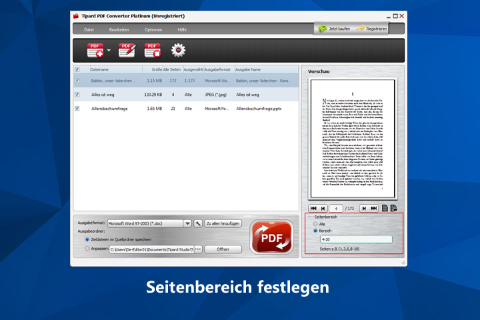Toggle the select-all checkbox in header
This screenshot has height=320, width=480.
[77, 69]
